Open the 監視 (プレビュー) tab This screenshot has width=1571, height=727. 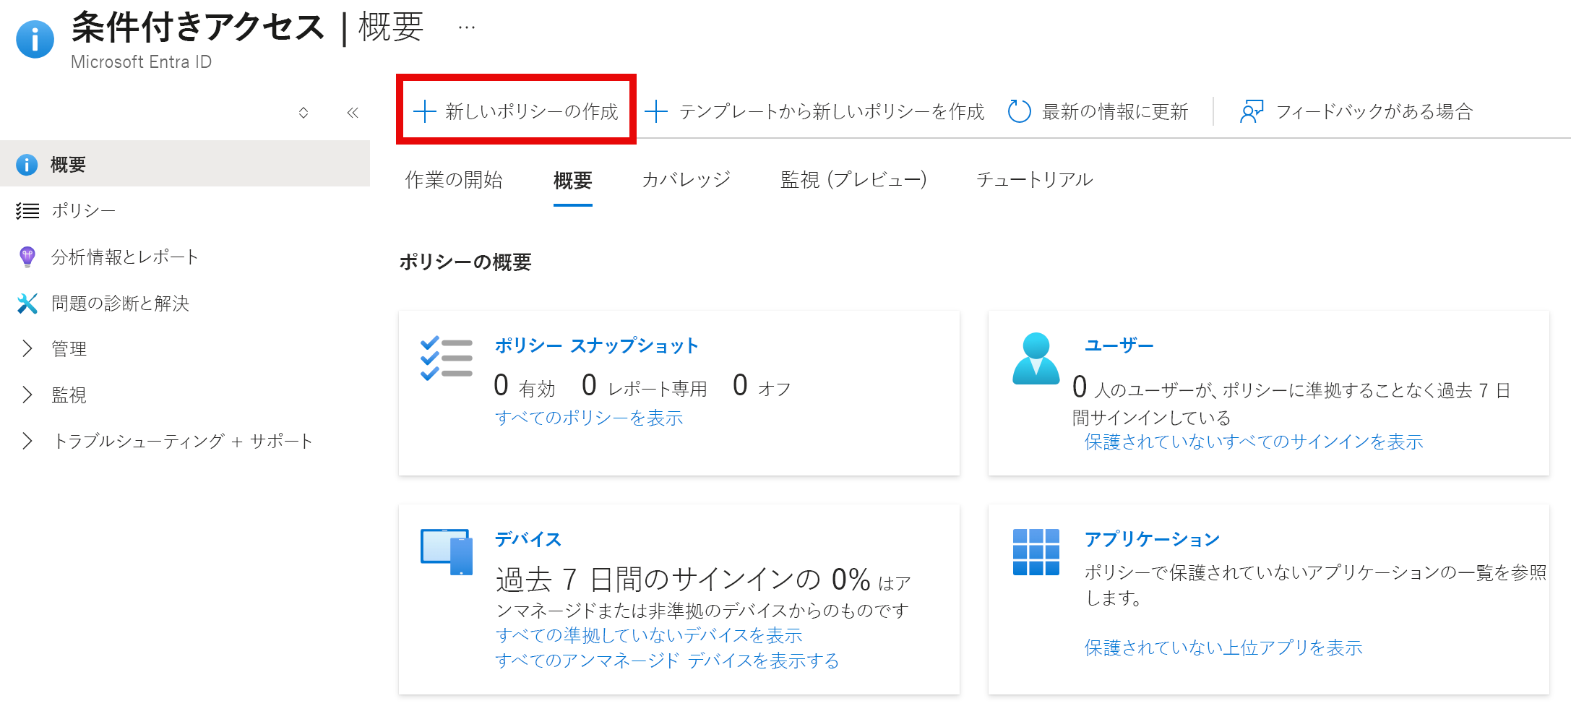coord(853,180)
